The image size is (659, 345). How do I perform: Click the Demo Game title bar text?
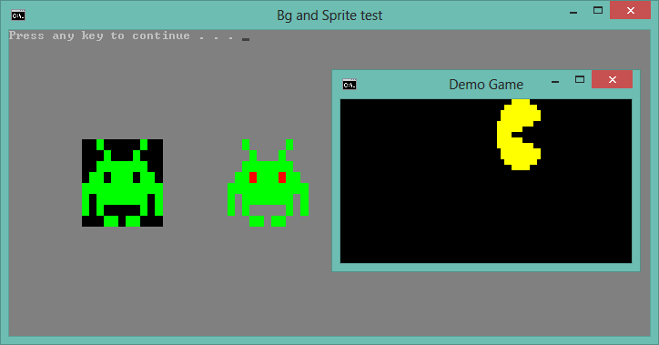[486, 85]
